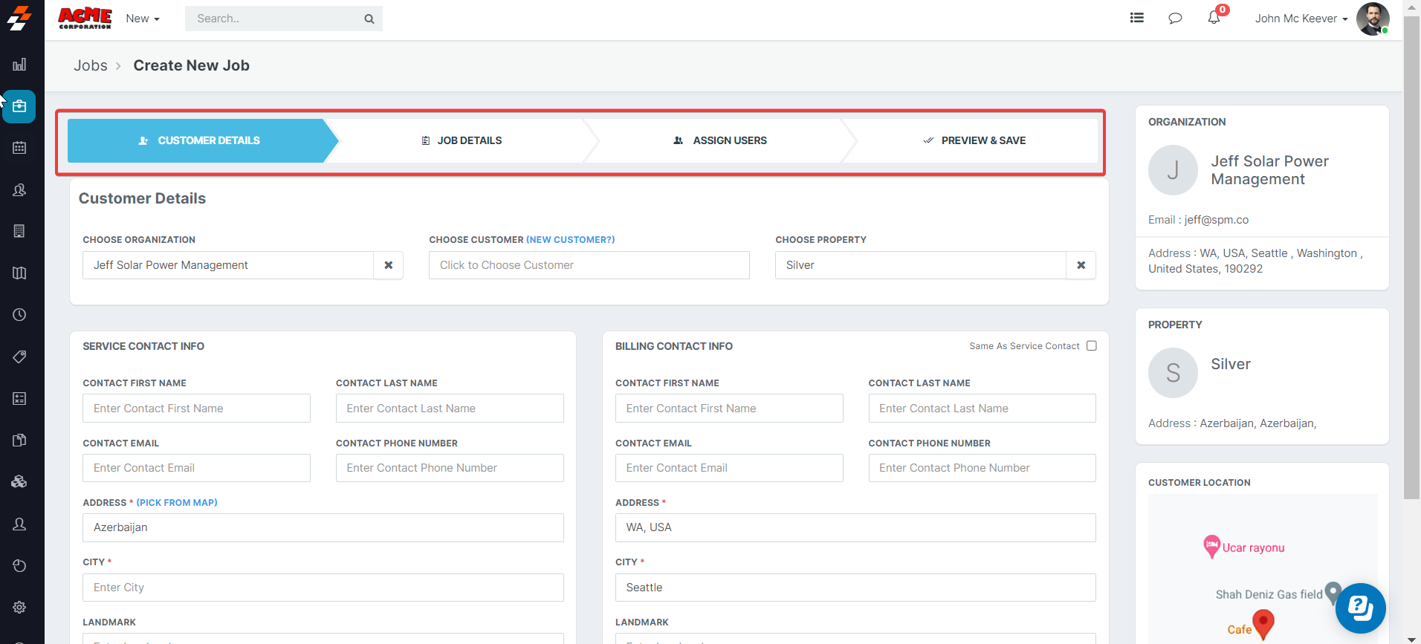Click the calendar icon in left sidebar
1421x644 pixels.
click(19, 148)
